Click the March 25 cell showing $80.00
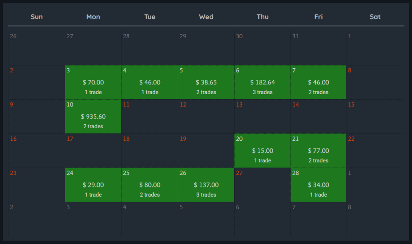 (x=150, y=185)
